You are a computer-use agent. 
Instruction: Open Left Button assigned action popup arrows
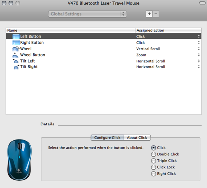(199, 36)
